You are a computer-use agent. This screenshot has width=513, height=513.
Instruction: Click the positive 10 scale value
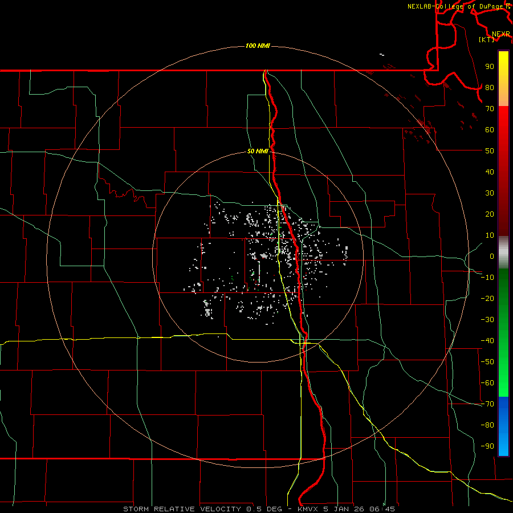pos(490,235)
